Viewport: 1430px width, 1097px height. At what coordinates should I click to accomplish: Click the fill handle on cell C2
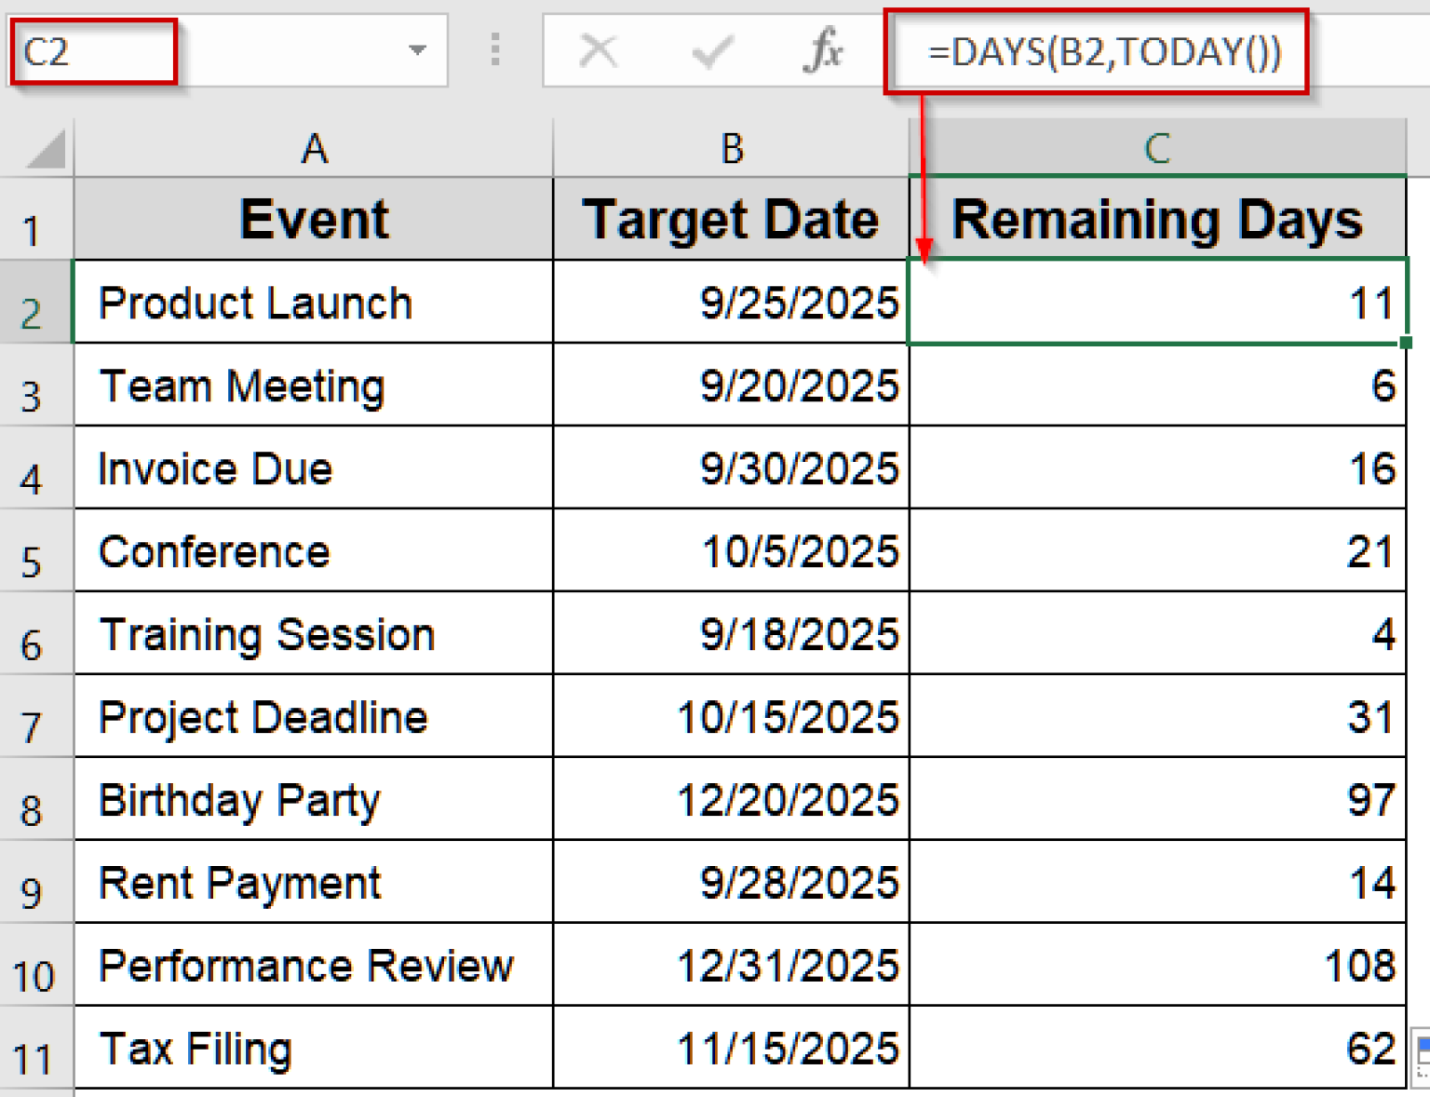pyautogui.click(x=1404, y=343)
